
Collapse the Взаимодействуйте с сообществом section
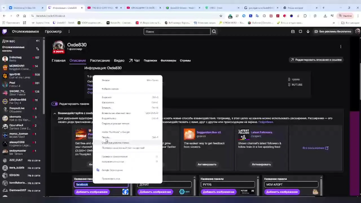[x=54, y=113]
